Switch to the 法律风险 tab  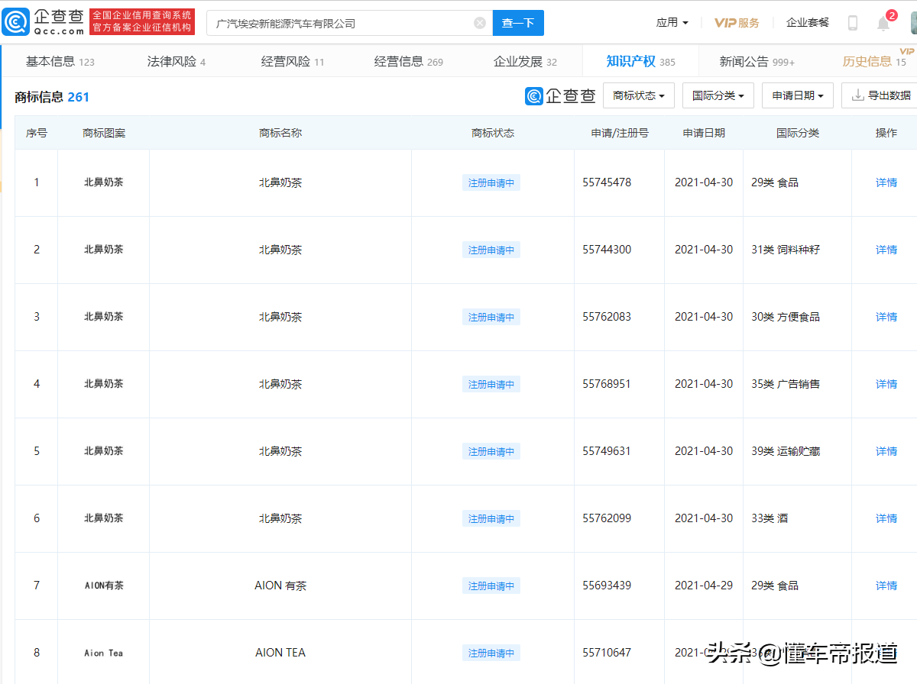(x=177, y=62)
